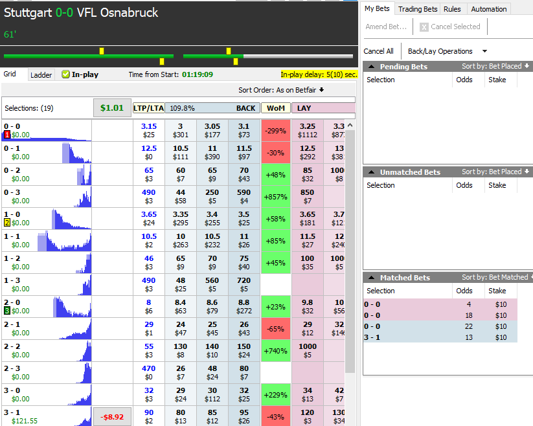Select matched bet 3 - 1 at odds 13
Viewport: 533px width, 426px height.
(x=440, y=337)
